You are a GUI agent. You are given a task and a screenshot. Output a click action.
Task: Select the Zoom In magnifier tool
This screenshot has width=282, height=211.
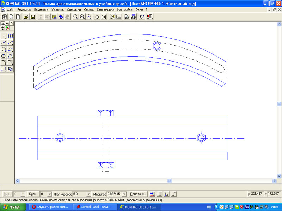82,17
